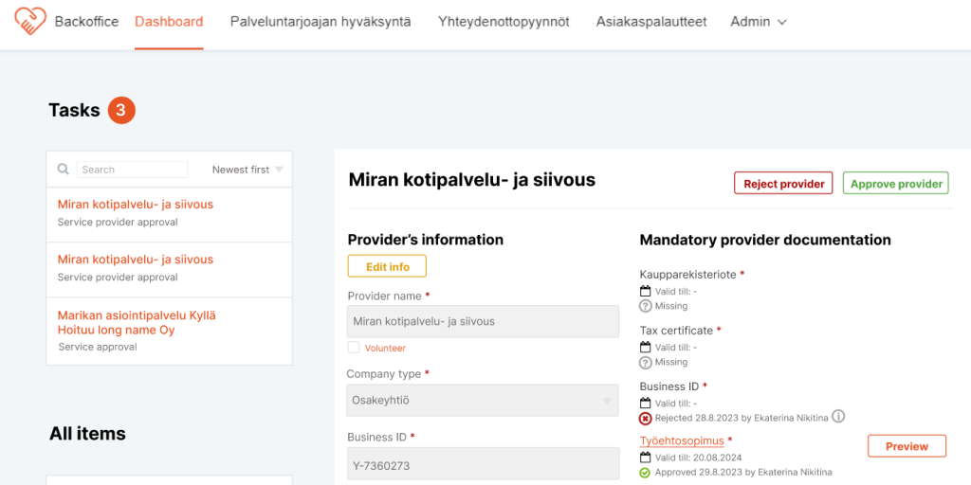This screenshot has width=971, height=485.
Task: Expand the Admin menu
Action: (758, 22)
